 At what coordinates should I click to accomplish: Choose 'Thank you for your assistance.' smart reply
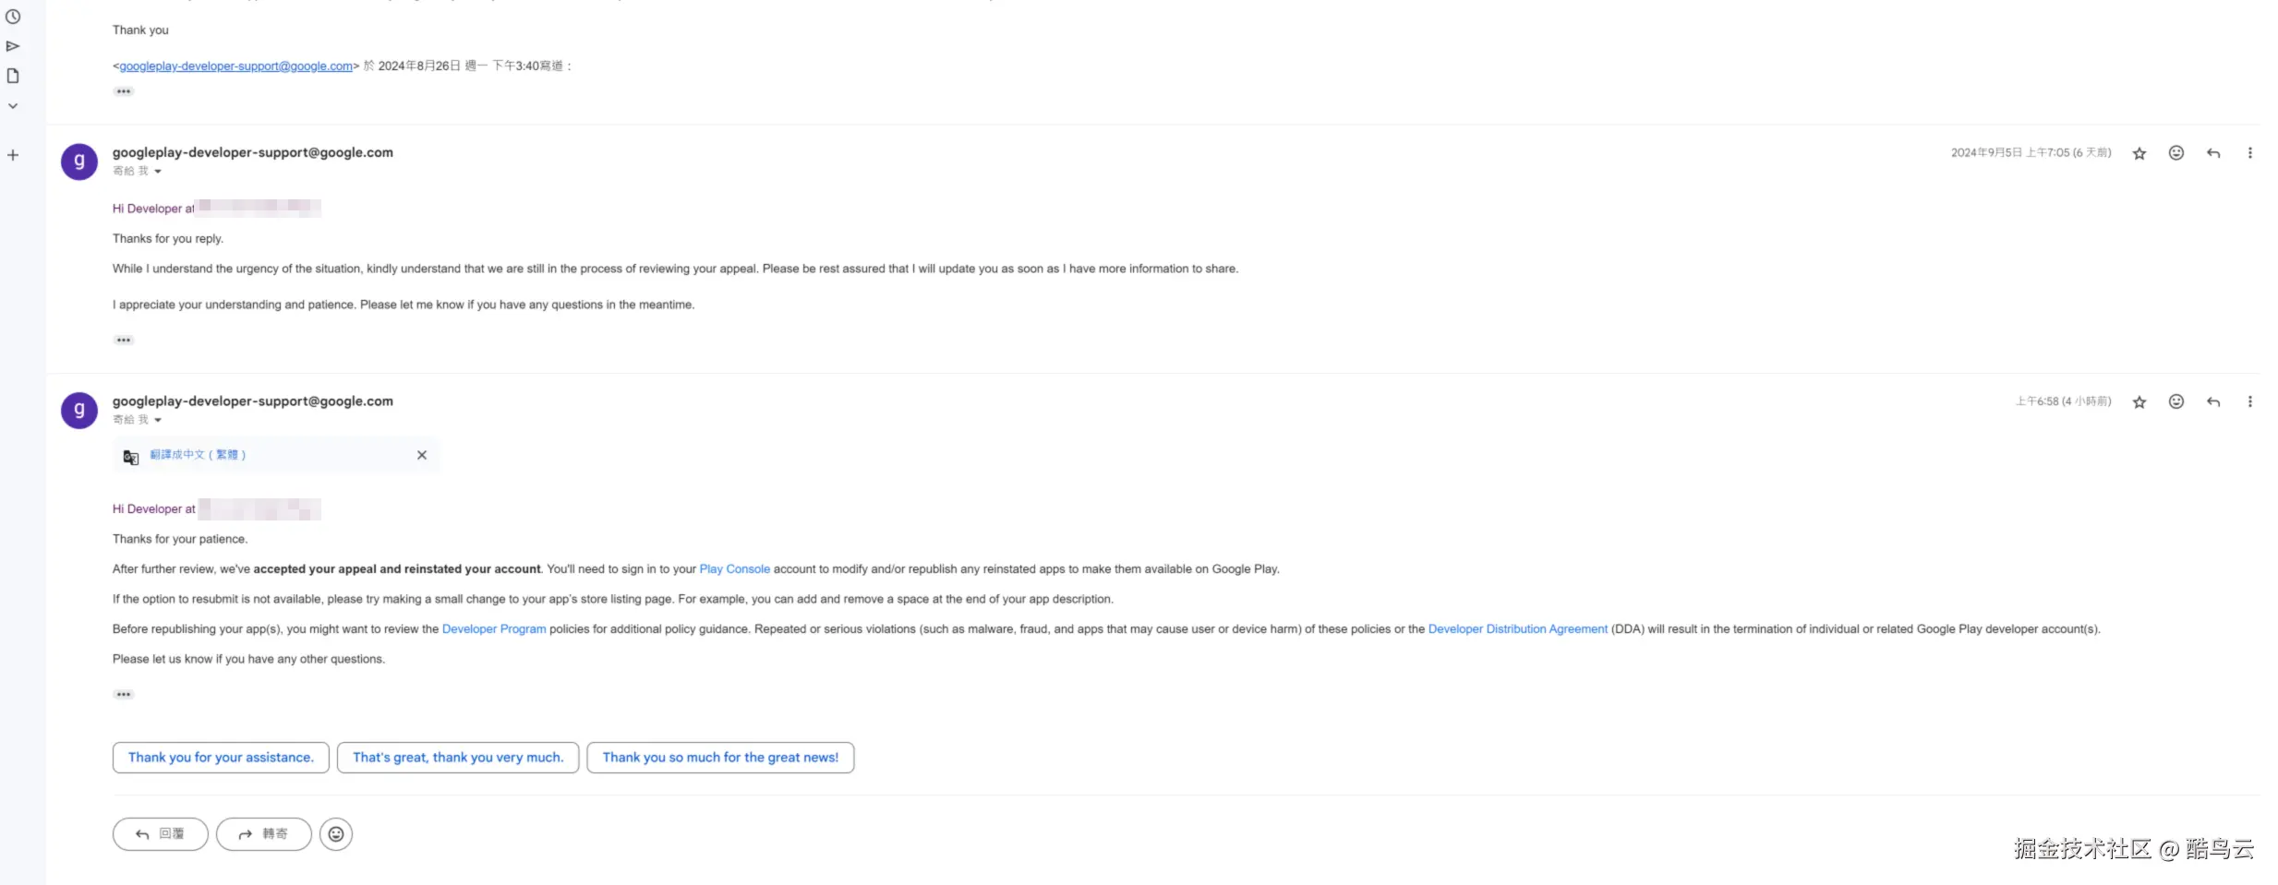[221, 758]
